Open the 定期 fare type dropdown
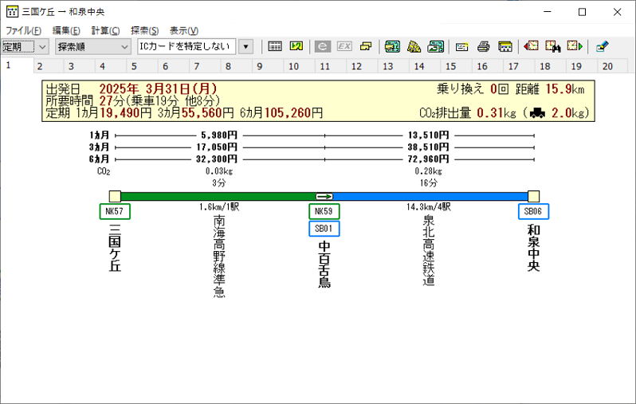This screenshot has width=636, height=404. click(26, 47)
